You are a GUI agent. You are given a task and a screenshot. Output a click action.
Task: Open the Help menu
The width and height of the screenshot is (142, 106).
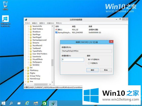[x=59, y=23]
